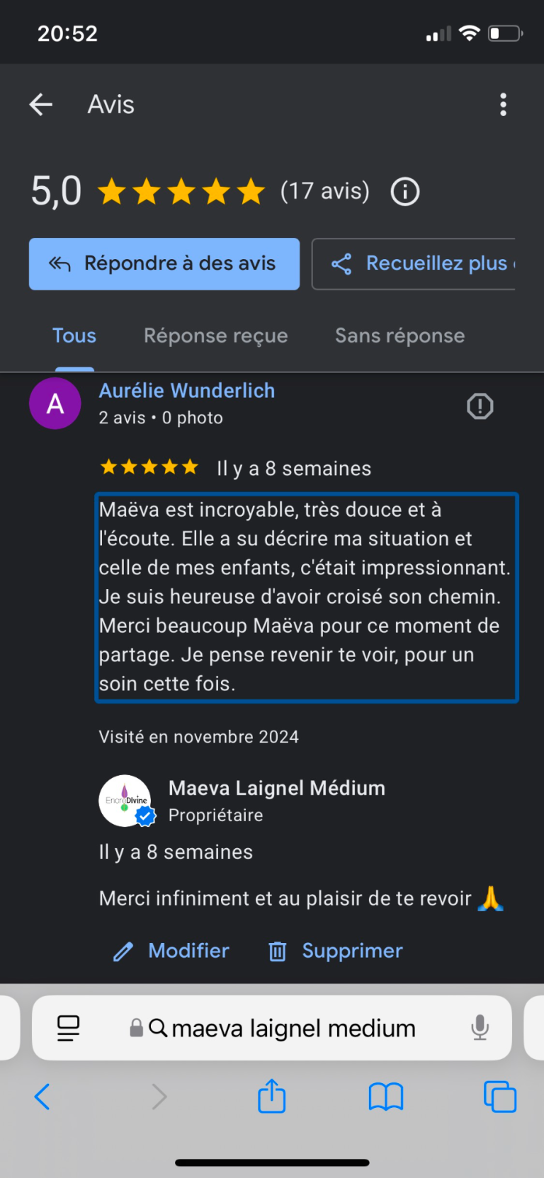Click Supprimer to delete the reply
544x1178 pixels.
(336, 951)
